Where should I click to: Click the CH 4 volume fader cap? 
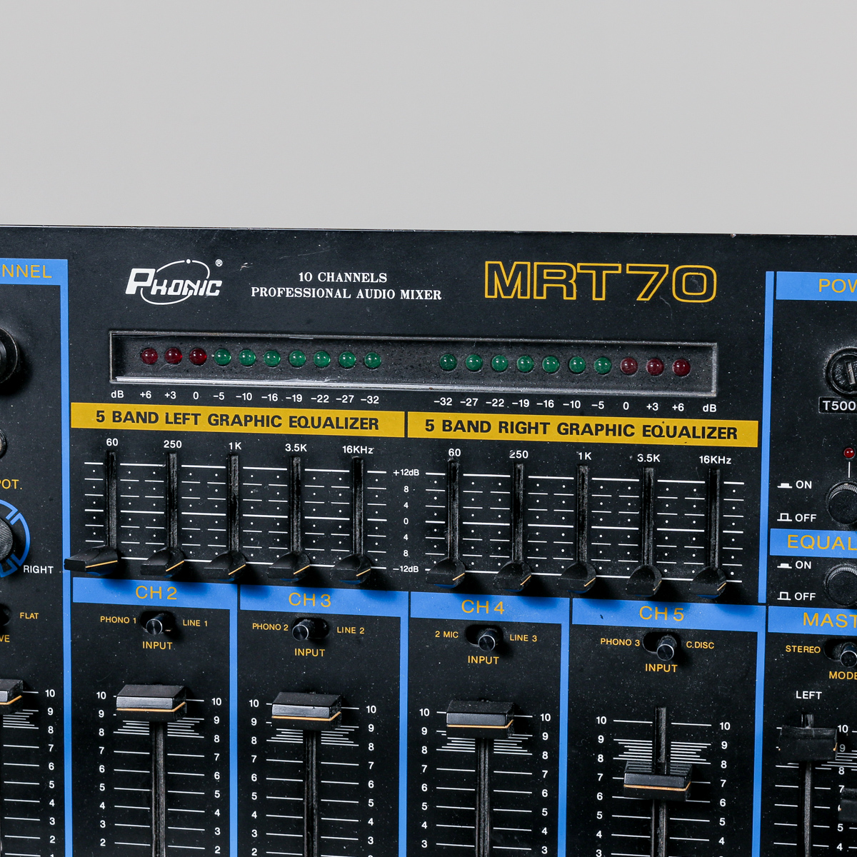click(x=480, y=718)
